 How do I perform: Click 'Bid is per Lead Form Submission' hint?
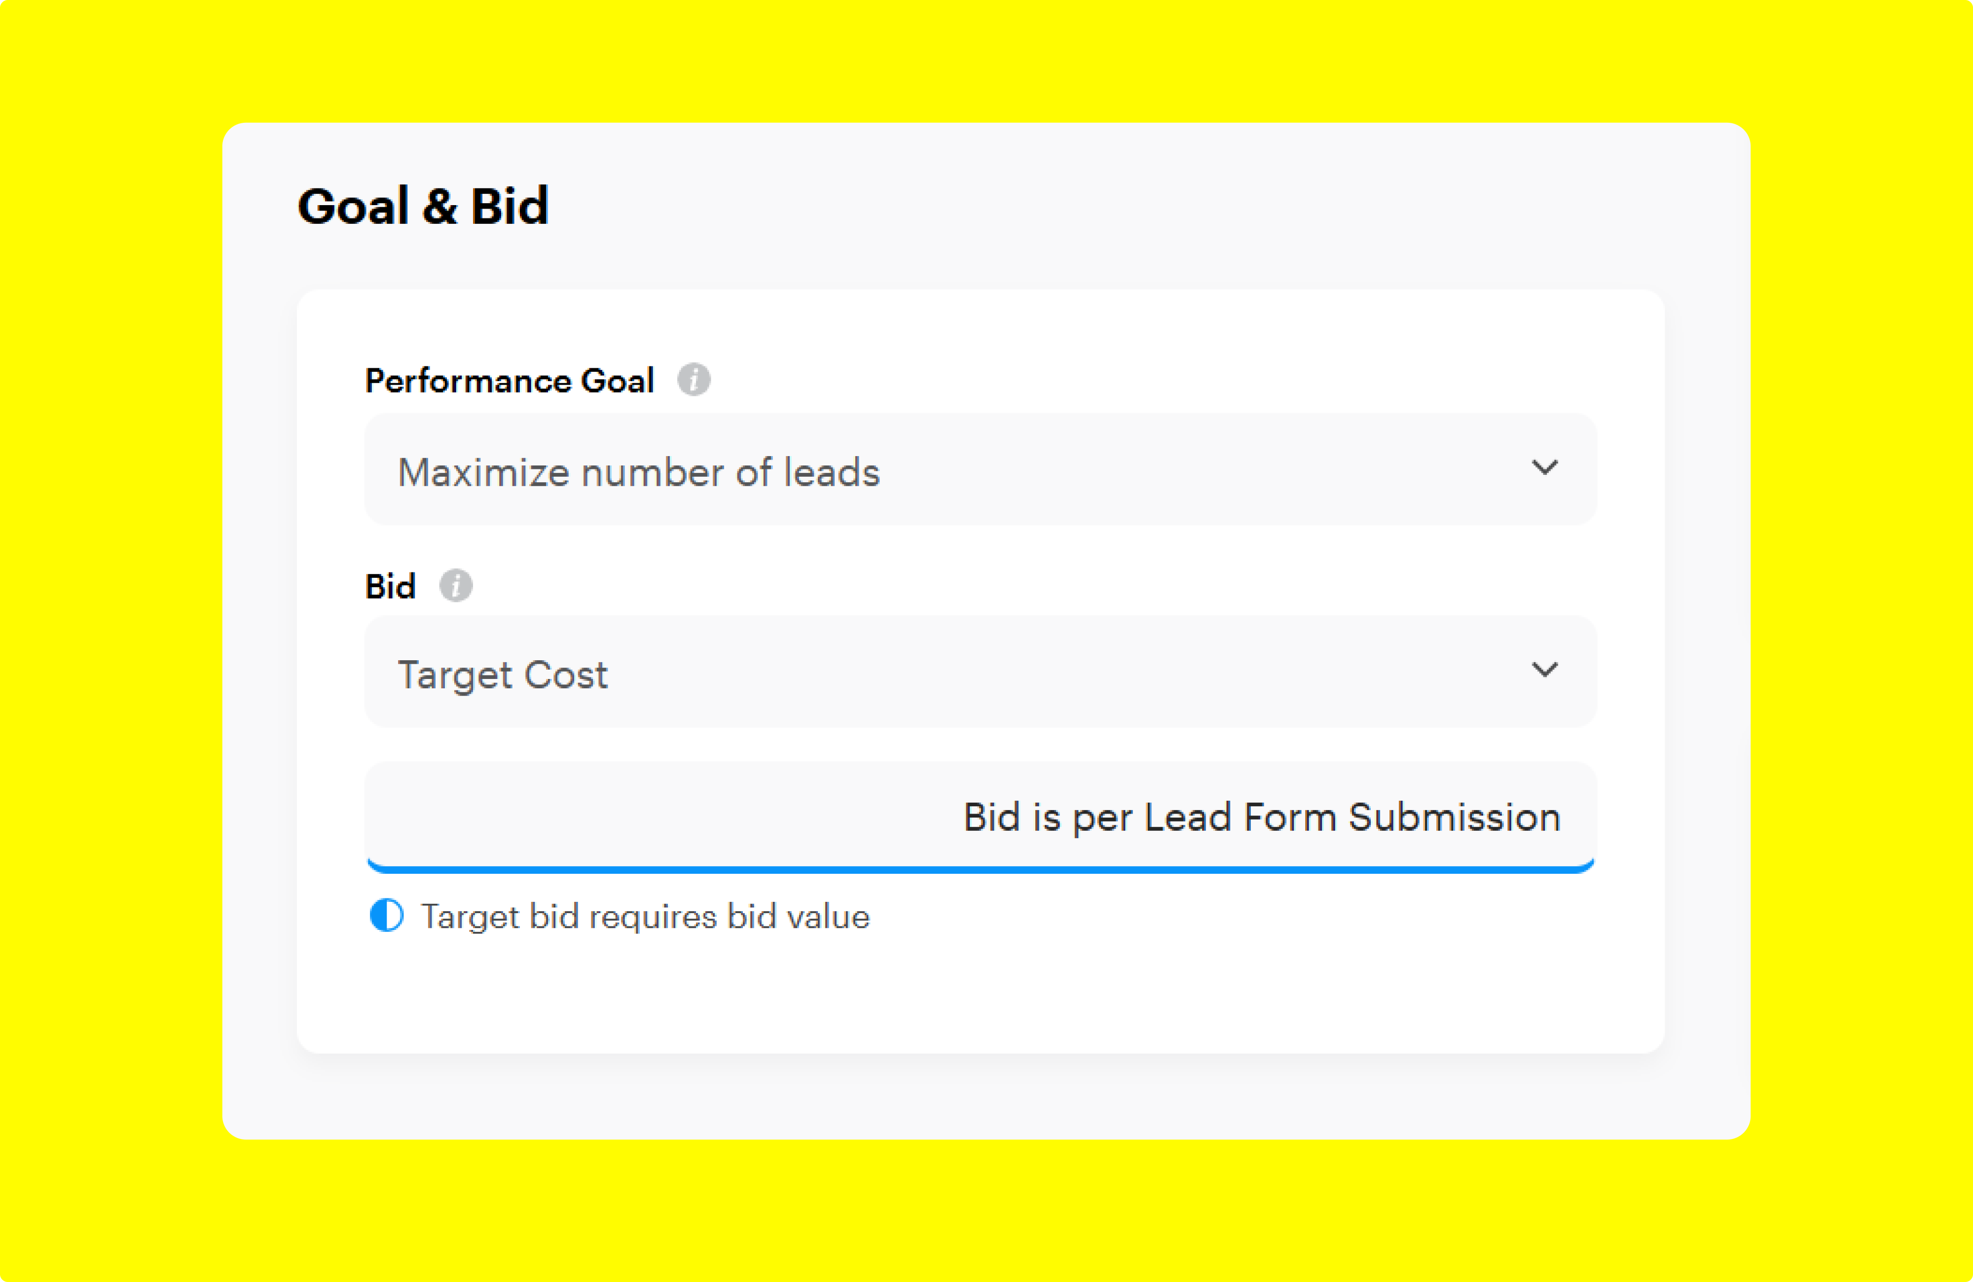click(x=1261, y=817)
